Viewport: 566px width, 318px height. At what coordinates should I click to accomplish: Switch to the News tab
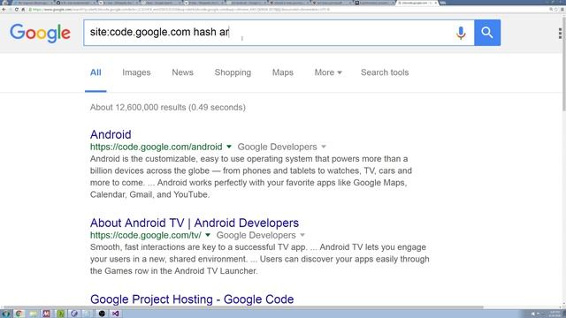(x=183, y=72)
